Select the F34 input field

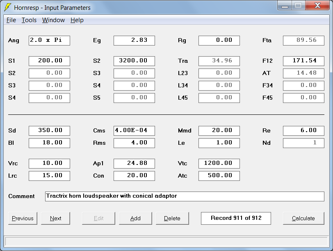304,86
